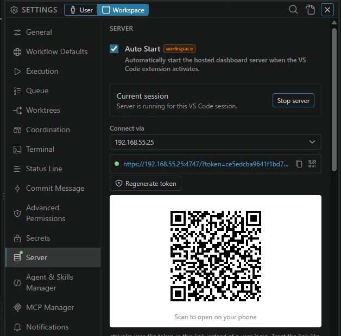The width and height of the screenshot is (341, 336).
Task: Click the scrollbar up arrow
Action: click(x=334, y=23)
